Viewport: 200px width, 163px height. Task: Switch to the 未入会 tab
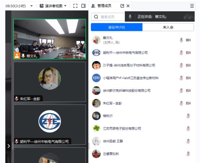pyautogui.click(x=168, y=27)
